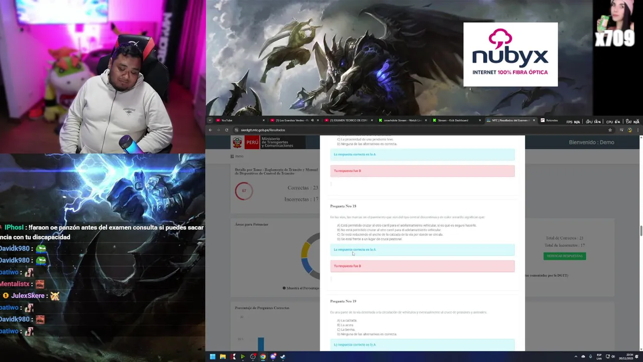Click red 'Tu respuesta fue B' under Pregunta 18
Image resolution: width=643 pixels, height=362 pixels.
(422, 266)
